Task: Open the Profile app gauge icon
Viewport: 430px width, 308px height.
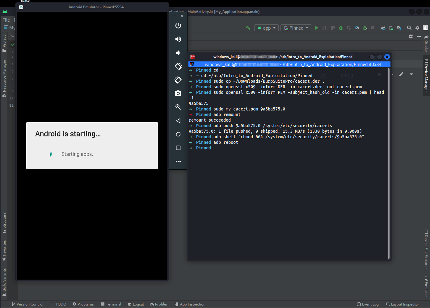Action: pyautogui.click(x=357, y=28)
